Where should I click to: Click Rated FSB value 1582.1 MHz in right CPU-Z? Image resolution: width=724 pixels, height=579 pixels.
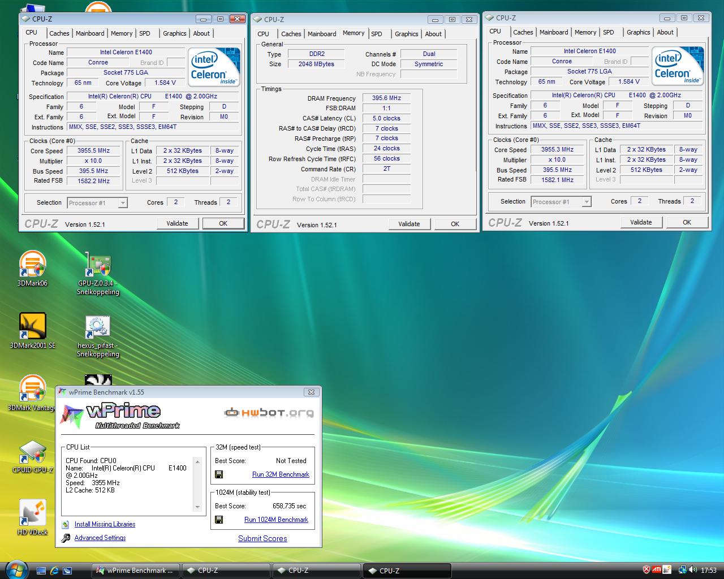557,180
